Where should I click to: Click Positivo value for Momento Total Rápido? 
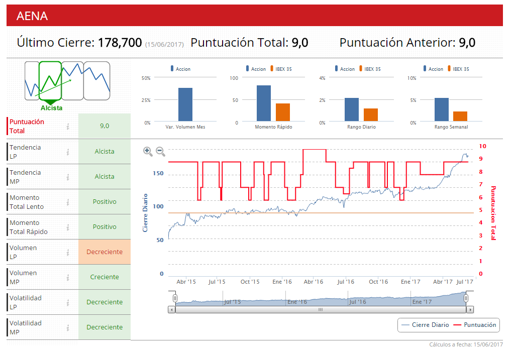105,226
